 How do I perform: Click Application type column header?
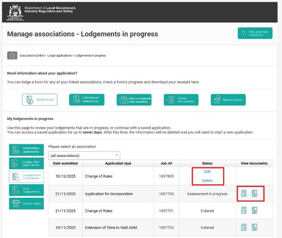[118, 163]
